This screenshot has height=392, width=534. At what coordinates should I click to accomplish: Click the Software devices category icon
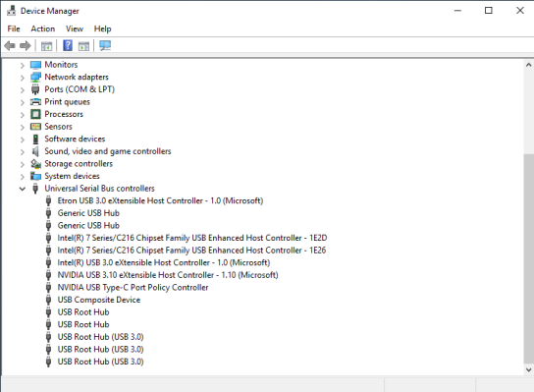(x=35, y=140)
